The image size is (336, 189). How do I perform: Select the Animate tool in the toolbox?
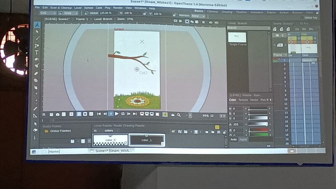coord(37,25)
